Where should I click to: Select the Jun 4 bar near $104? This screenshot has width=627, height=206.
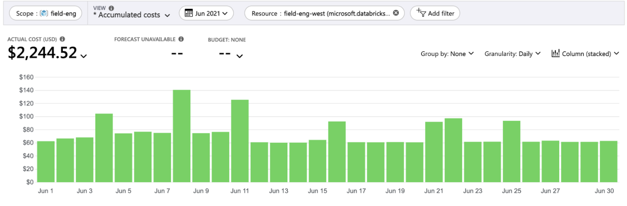[x=104, y=148]
